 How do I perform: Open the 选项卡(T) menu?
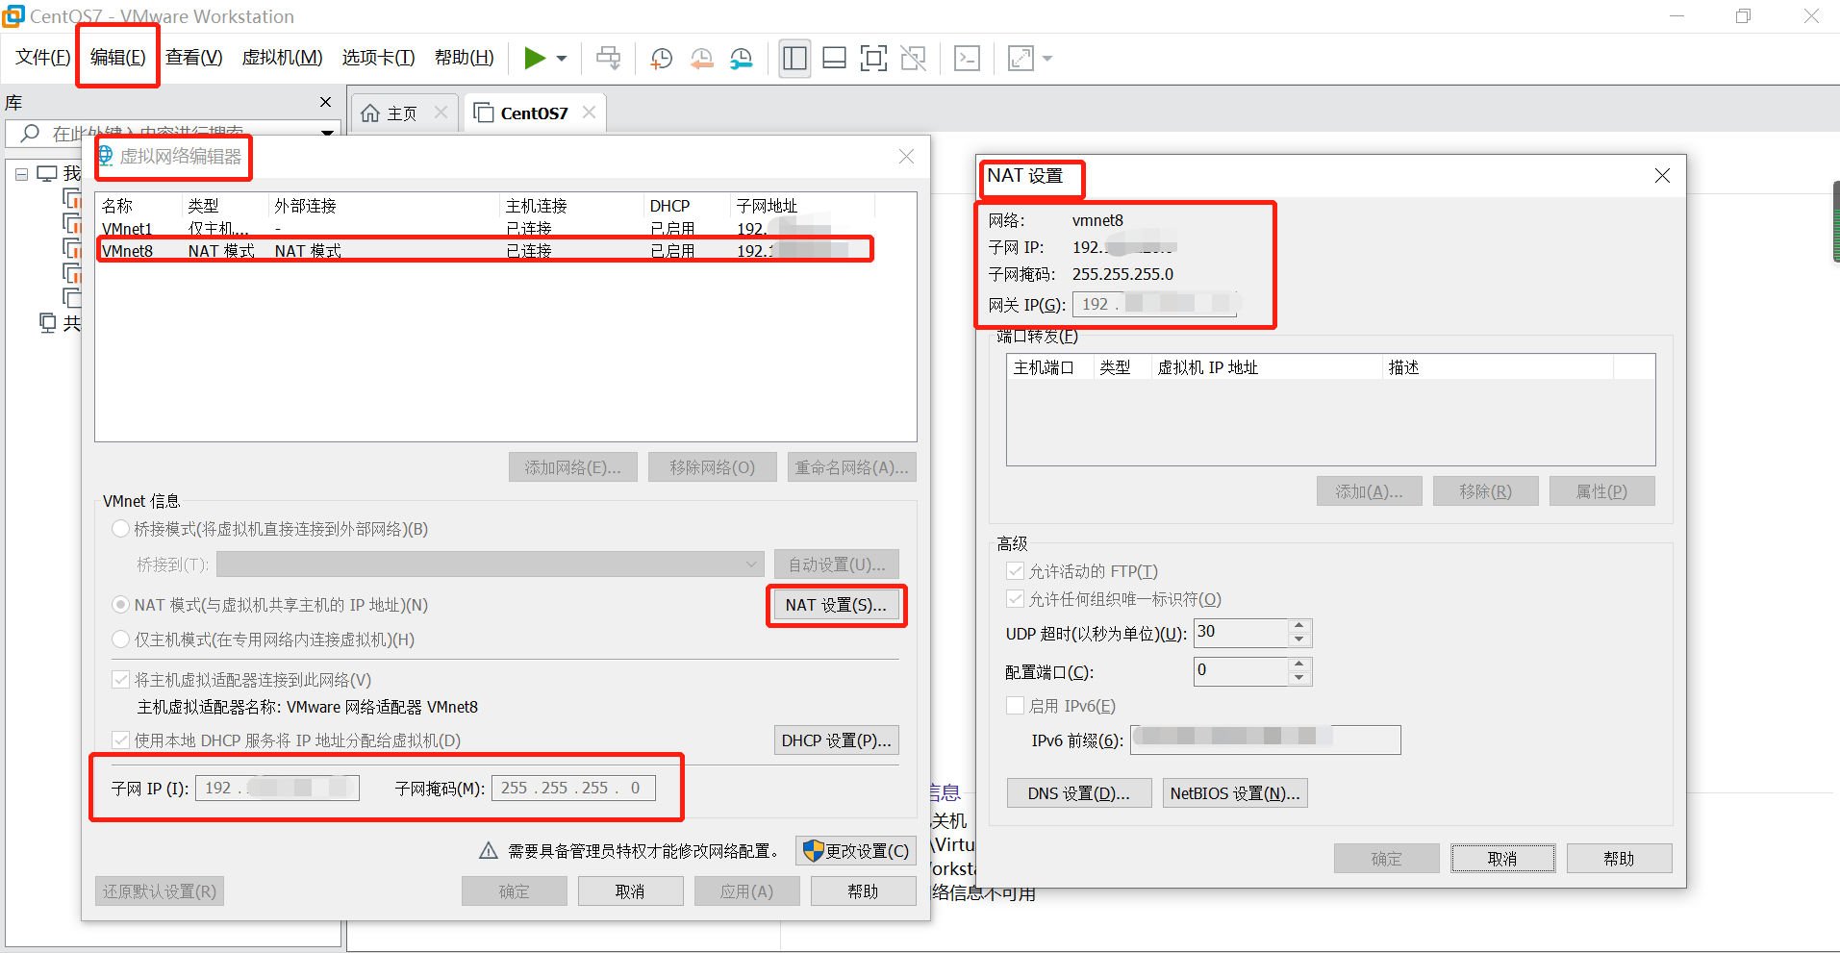[x=378, y=58]
